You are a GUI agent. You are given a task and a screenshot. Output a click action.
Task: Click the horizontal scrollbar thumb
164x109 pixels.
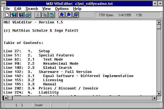pyautogui.click(x=10, y=98)
